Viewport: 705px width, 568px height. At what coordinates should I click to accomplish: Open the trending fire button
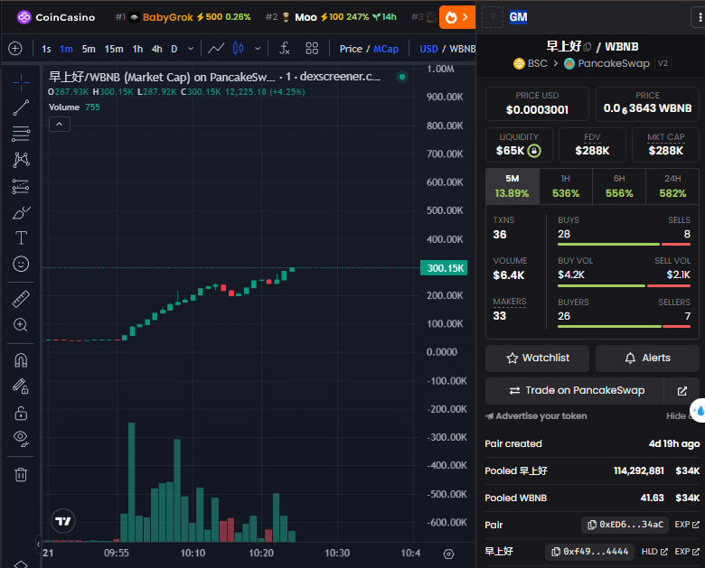456,17
